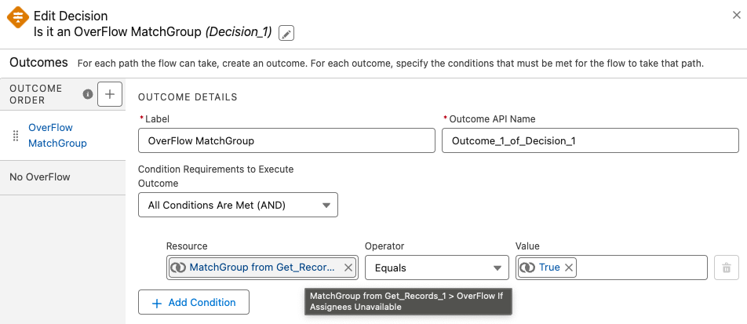
Task: Add a new outcome with the plus button
Action: coord(110,94)
